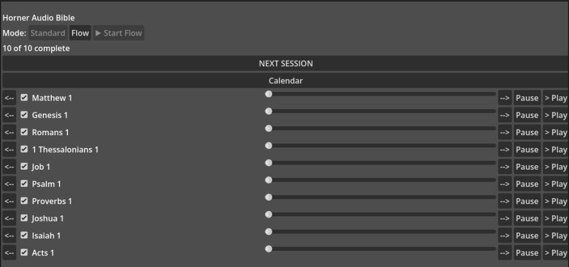Go to previous chapter for Matthew 1
Viewport: 569px width, 267px height.
[x=9, y=98]
